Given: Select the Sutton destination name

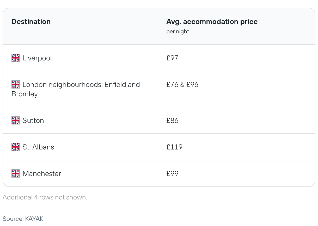Looking at the screenshot, I should pos(33,121).
